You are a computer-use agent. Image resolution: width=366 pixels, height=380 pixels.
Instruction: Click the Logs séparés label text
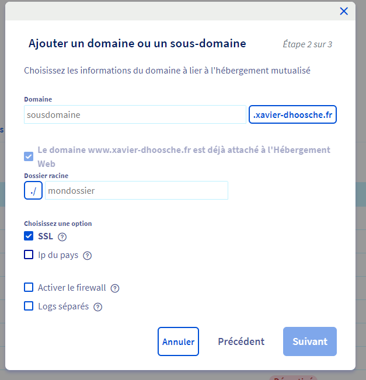coord(63,306)
